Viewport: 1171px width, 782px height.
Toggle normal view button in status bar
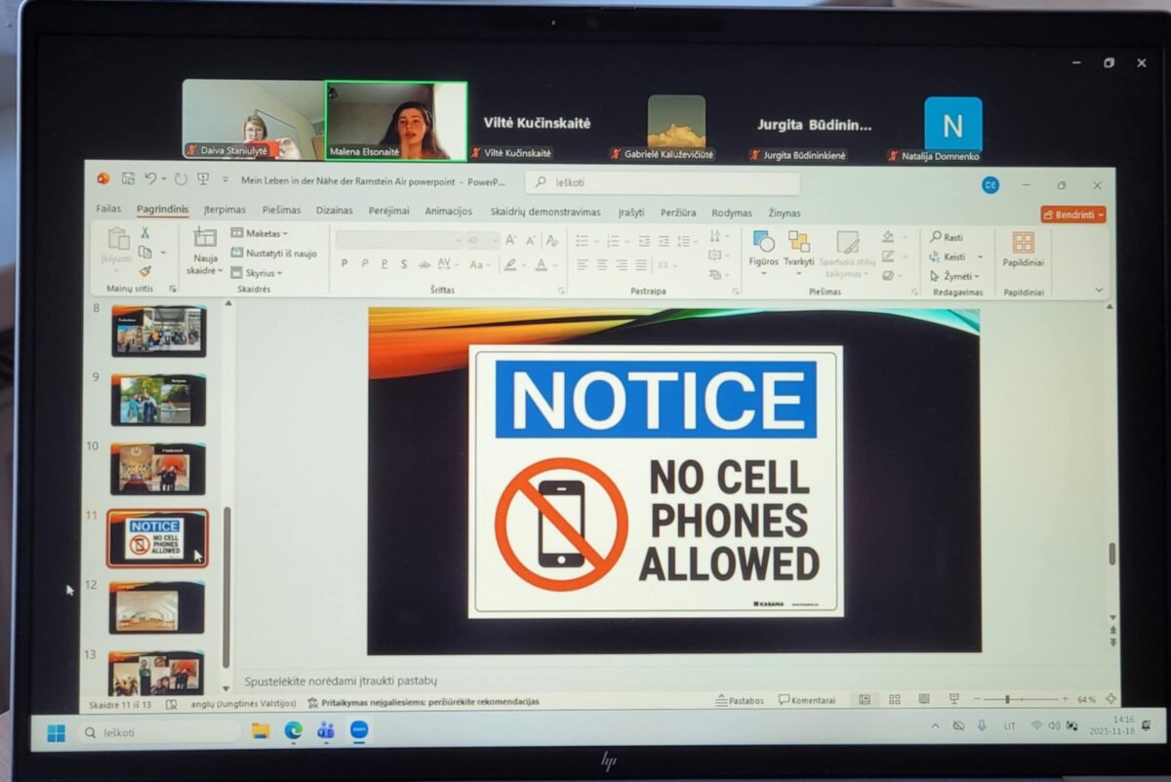pos(865,700)
